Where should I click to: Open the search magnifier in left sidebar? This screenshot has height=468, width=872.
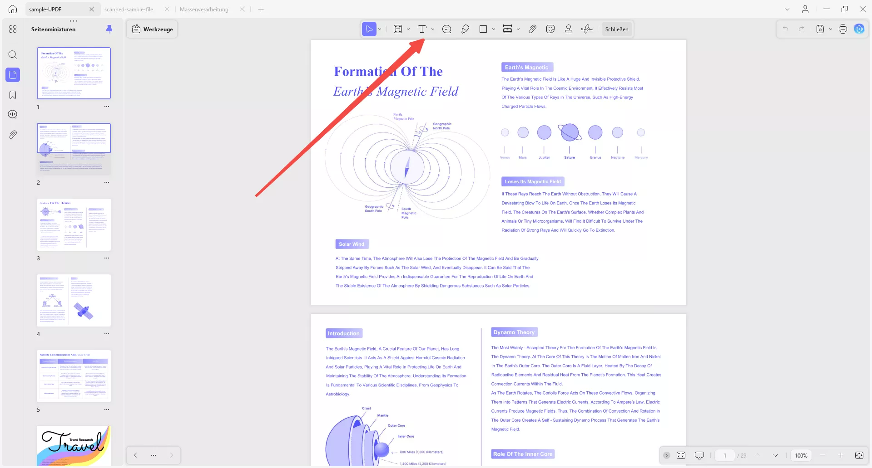tap(13, 55)
